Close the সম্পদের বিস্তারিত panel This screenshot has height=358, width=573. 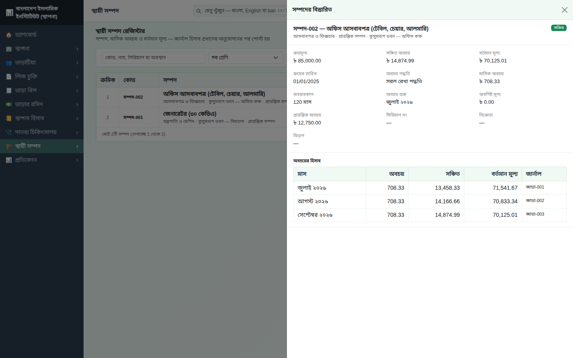point(564,10)
